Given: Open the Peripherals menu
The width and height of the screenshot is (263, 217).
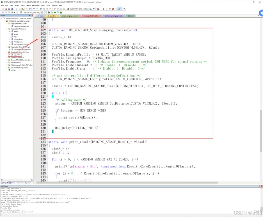Looking at the screenshot, I should (36, 5).
